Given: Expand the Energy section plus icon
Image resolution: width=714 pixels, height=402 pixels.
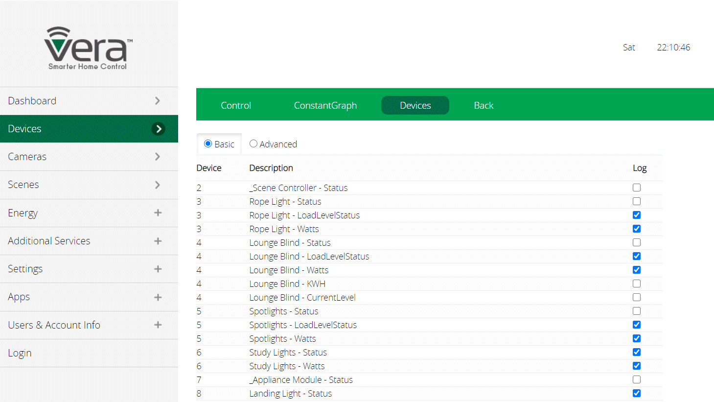Looking at the screenshot, I should tap(158, 213).
